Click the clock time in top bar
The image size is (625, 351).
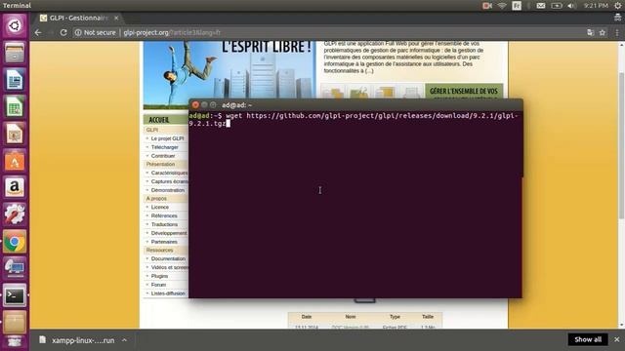point(596,6)
